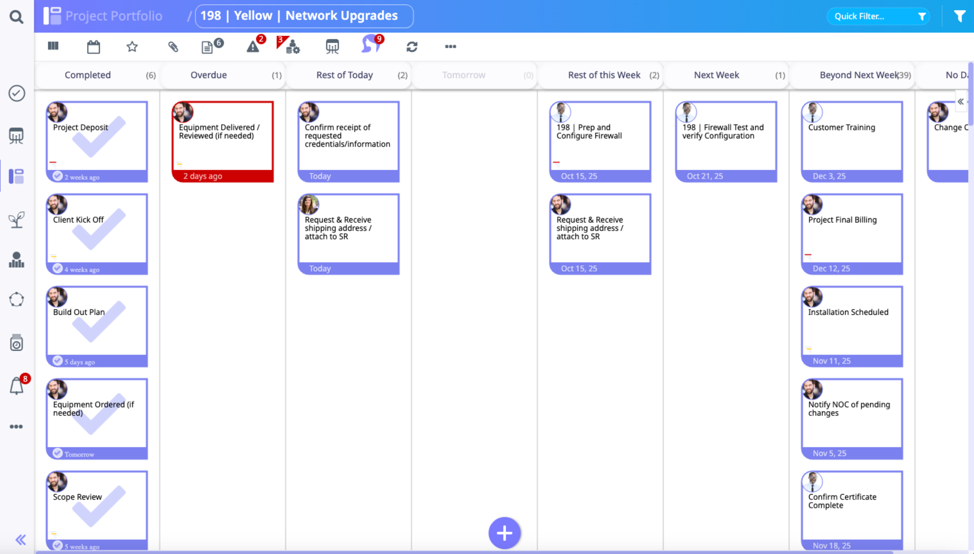Open notifications bell in sidebar
974x554 pixels.
click(17, 386)
